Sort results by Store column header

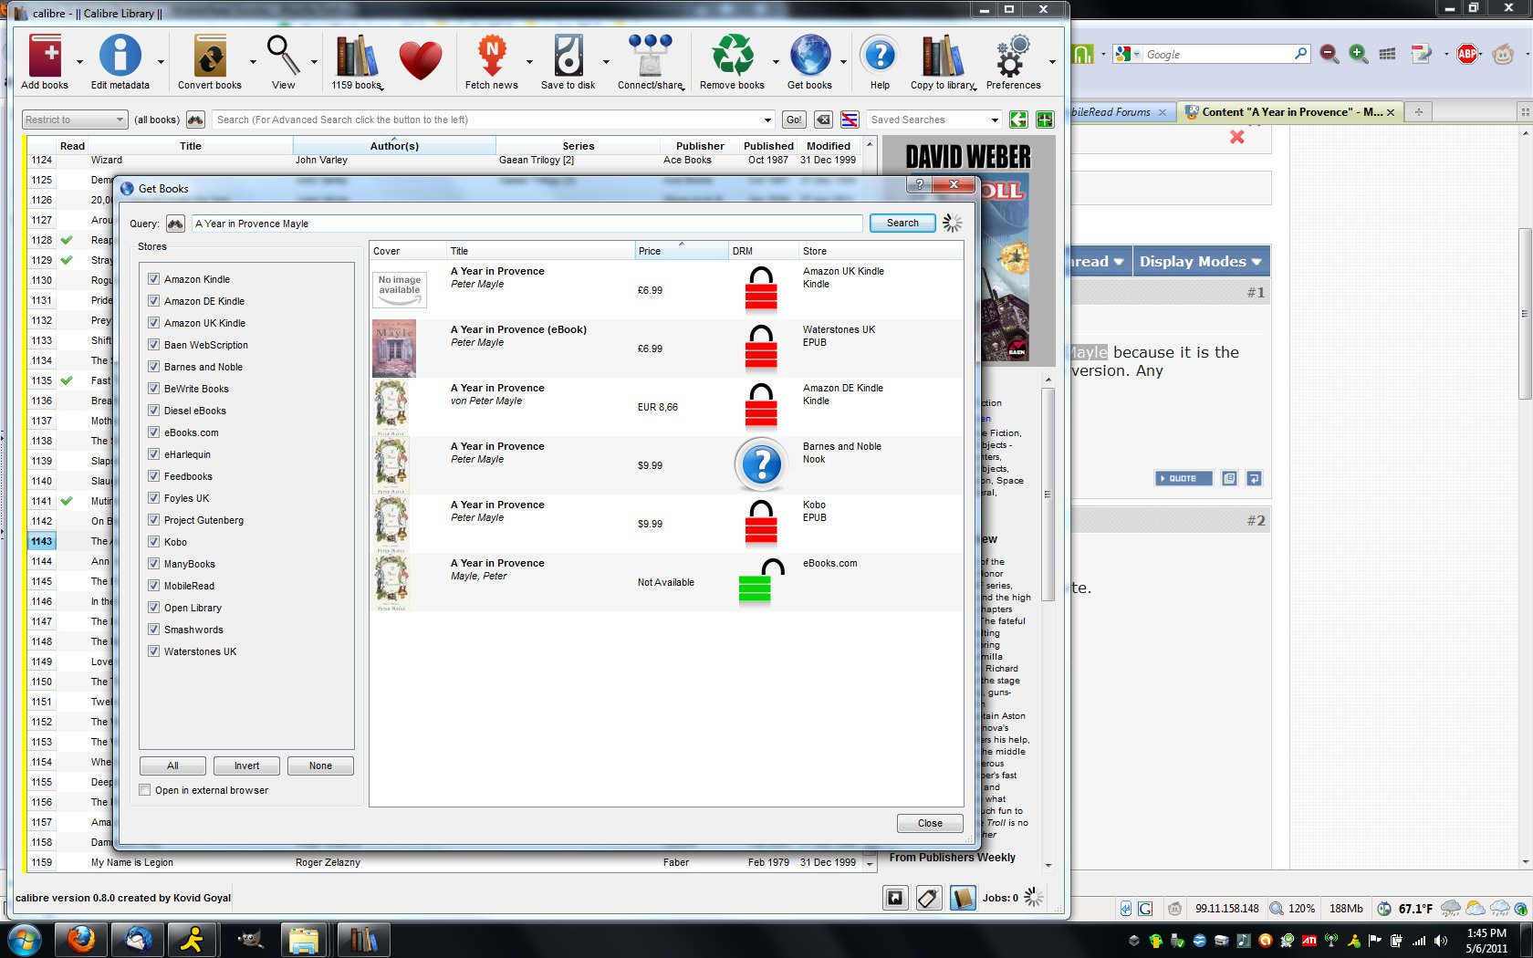point(881,251)
